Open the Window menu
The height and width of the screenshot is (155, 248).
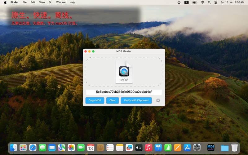pyautogui.click(x=61, y=2)
